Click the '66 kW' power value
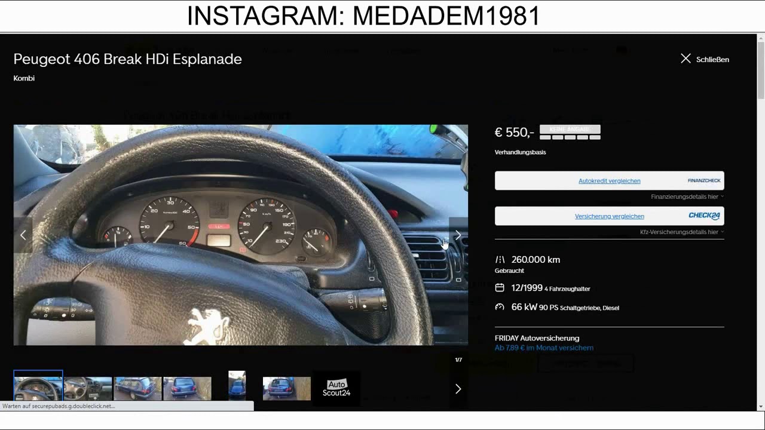Screen dimensions: 765x430 click(524, 307)
